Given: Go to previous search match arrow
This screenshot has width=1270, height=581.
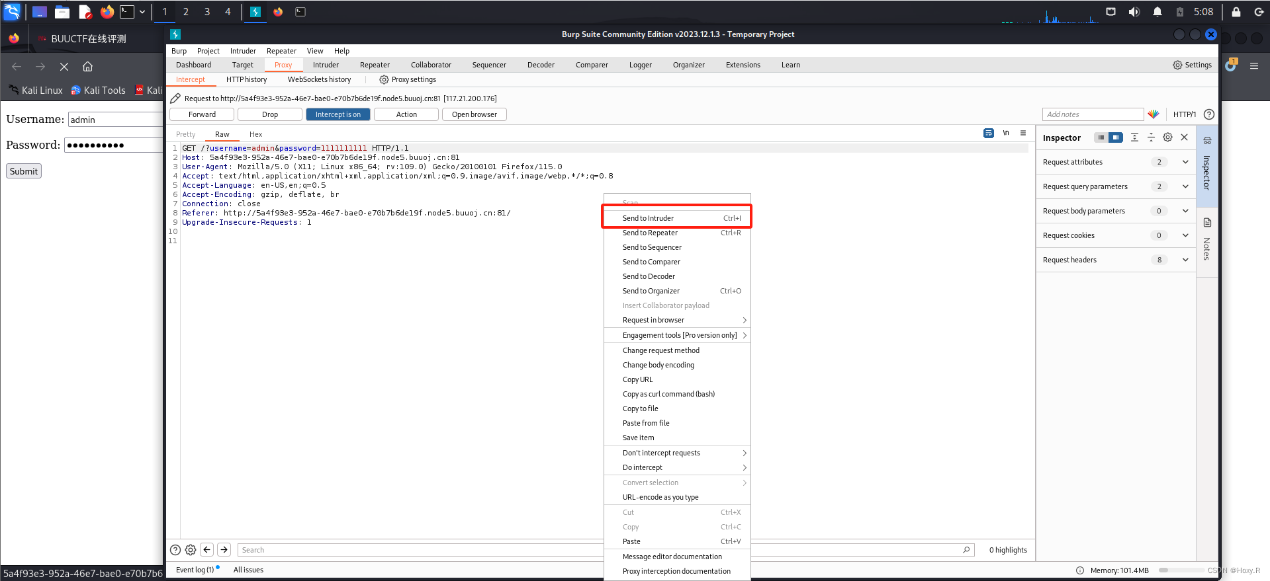Looking at the screenshot, I should coord(207,549).
